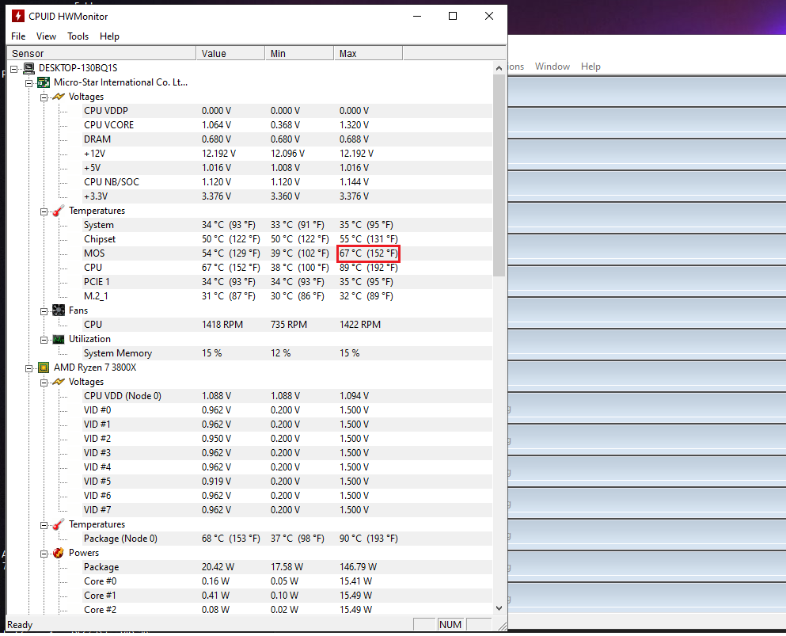This screenshot has width=786, height=636.
Task: Maximize the HWMonitor window
Action: pos(453,16)
